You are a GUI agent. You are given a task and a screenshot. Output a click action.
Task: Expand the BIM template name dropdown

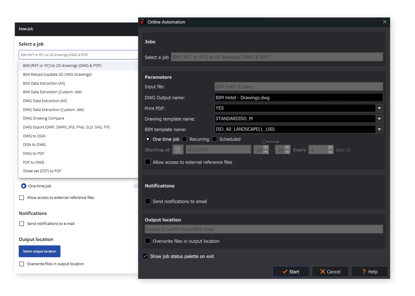[379, 129]
